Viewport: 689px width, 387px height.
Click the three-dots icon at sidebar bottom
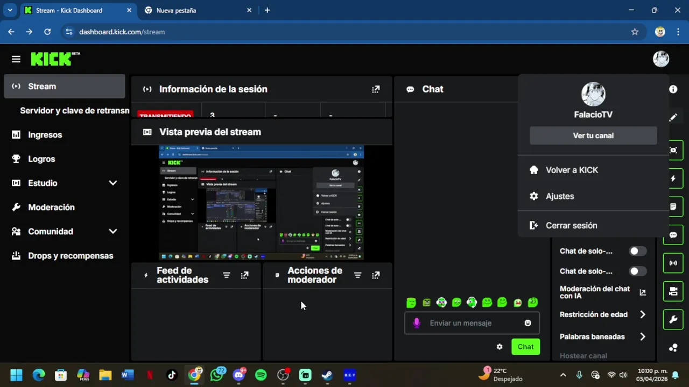point(673,348)
